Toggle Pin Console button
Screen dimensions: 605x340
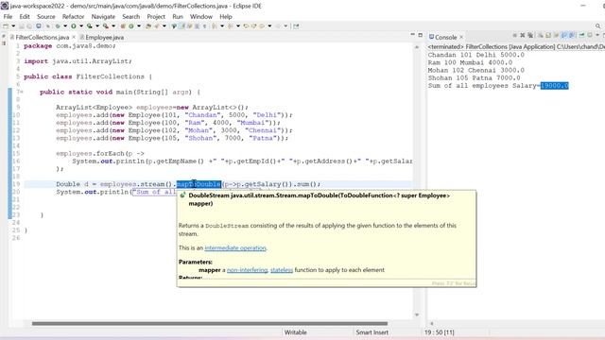coord(581,35)
